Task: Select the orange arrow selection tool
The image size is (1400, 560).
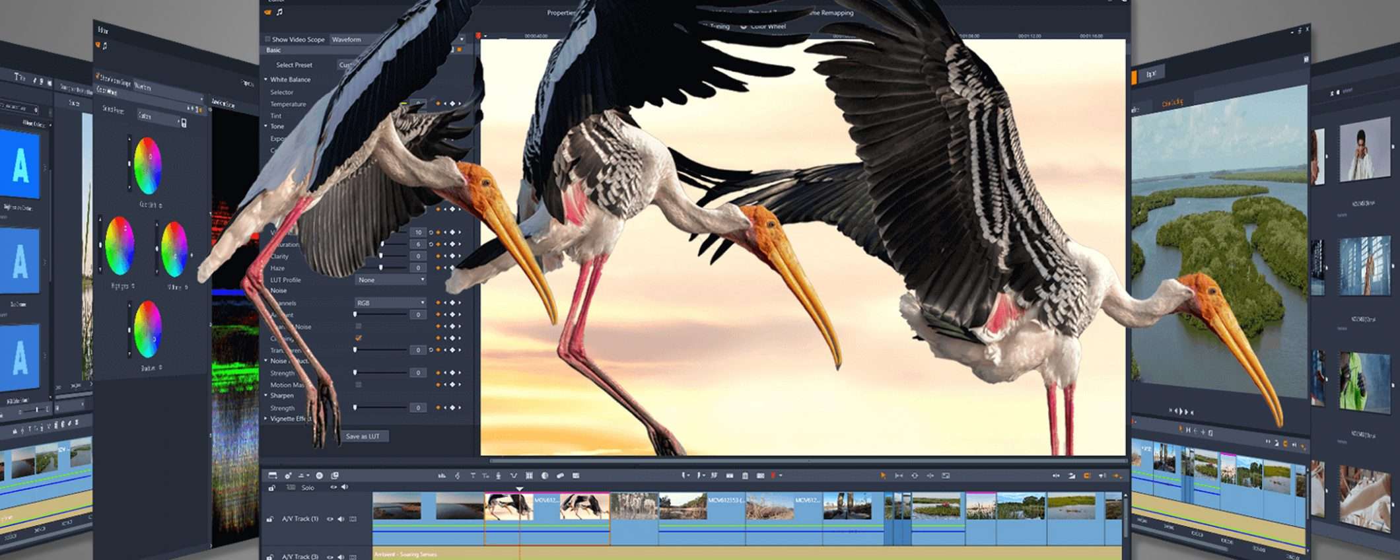Action: [883, 475]
